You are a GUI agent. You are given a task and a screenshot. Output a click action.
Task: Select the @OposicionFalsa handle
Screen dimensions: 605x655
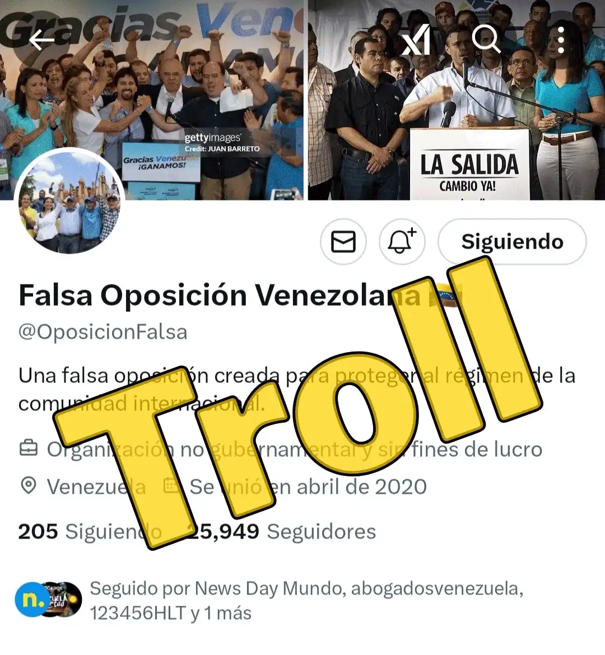click(x=103, y=332)
